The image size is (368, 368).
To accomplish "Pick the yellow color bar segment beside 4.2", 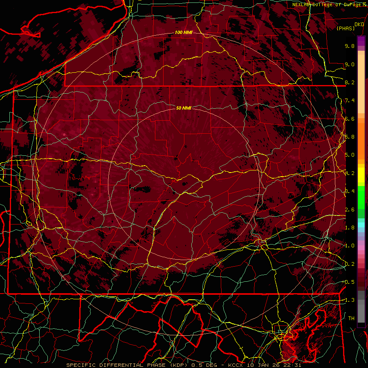I will pyautogui.click(x=361, y=175).
